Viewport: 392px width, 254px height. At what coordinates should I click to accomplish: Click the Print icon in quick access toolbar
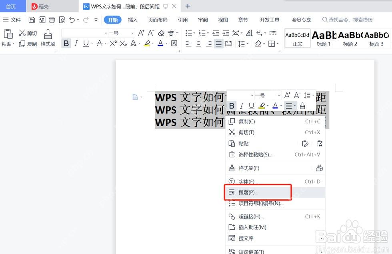pos(52,20)
